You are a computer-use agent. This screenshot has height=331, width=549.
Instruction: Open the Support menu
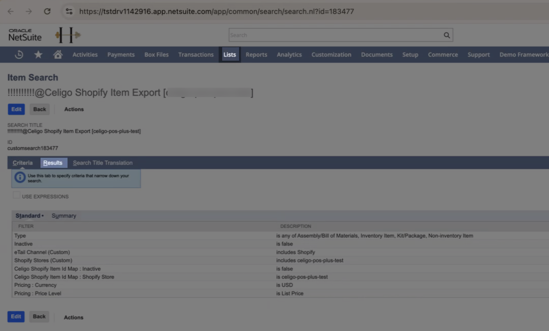point(478,55)
